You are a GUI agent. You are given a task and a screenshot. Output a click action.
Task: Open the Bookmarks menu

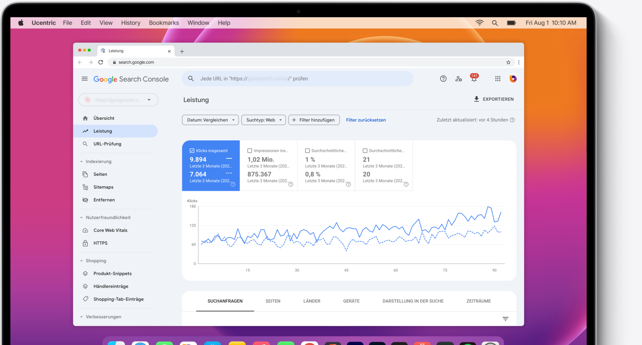point(164,23)
